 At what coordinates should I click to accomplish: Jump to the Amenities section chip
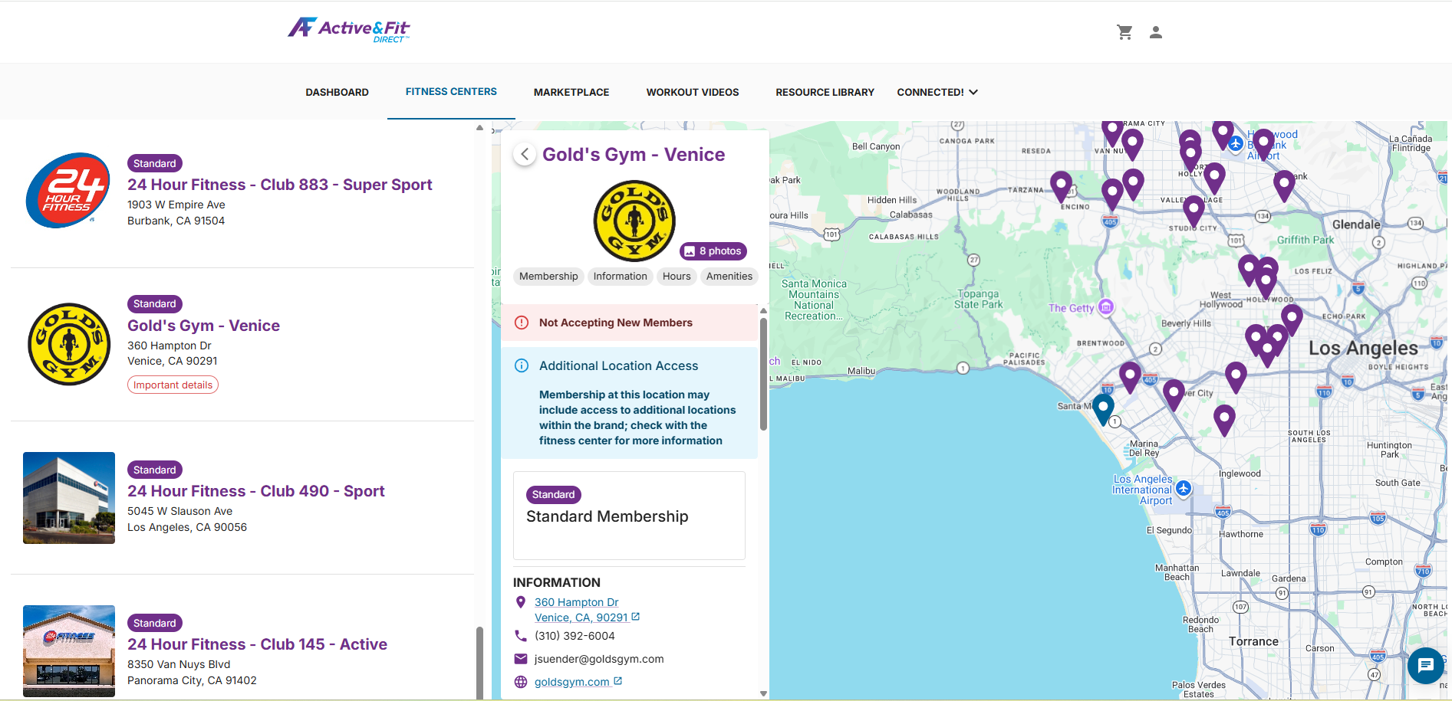[729, 277]
